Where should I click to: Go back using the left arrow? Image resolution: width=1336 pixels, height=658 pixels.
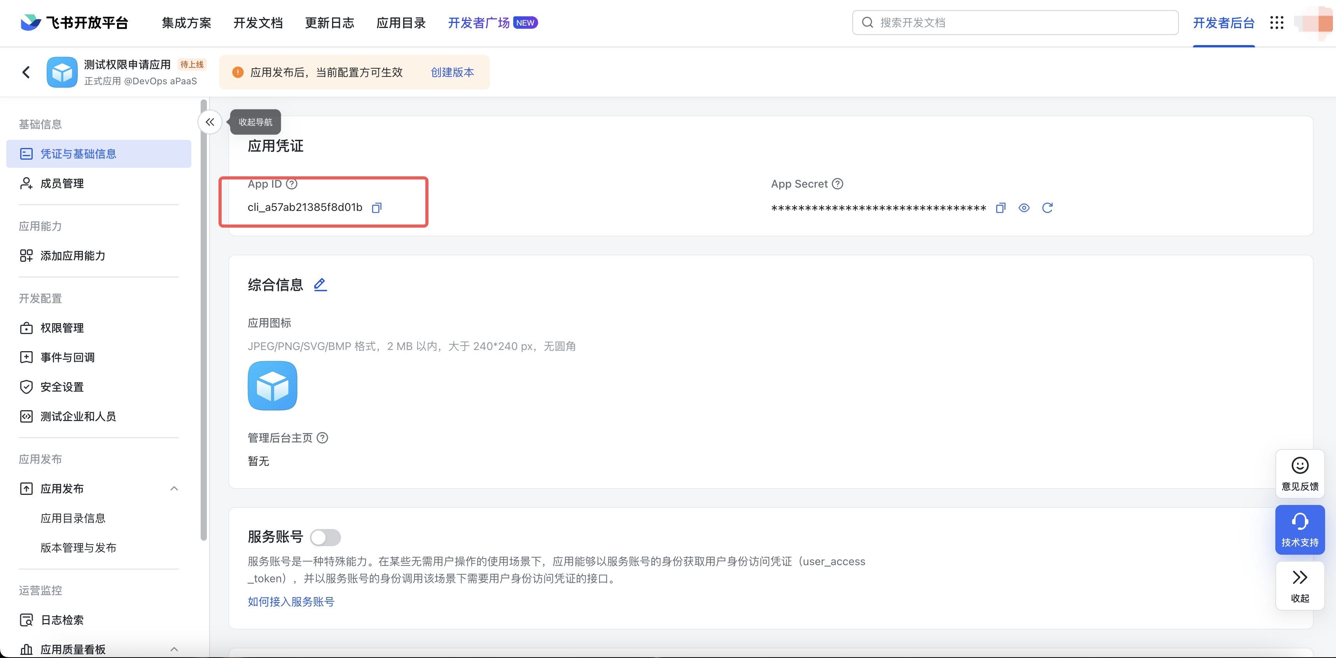point(26,72)
